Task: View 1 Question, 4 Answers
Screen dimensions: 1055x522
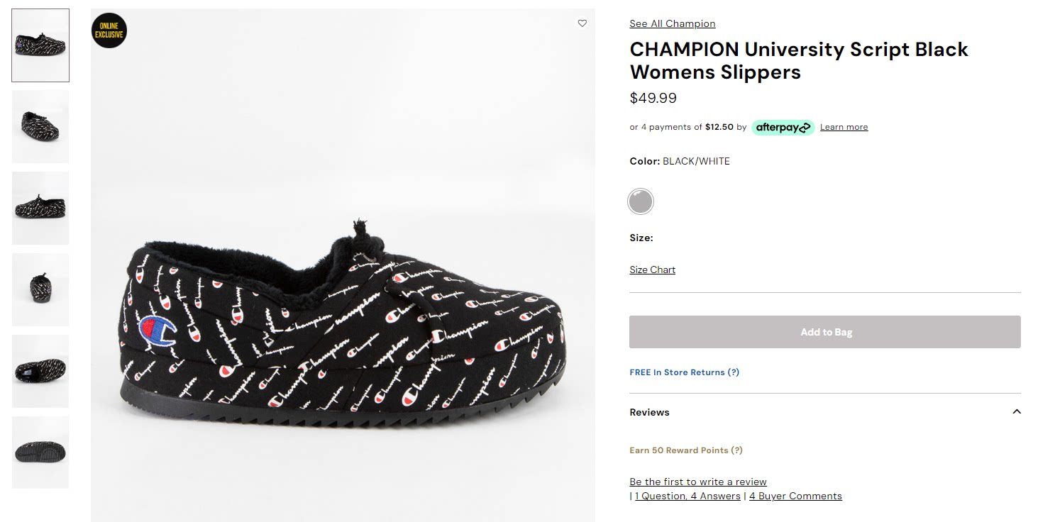Action: [687, 496]
